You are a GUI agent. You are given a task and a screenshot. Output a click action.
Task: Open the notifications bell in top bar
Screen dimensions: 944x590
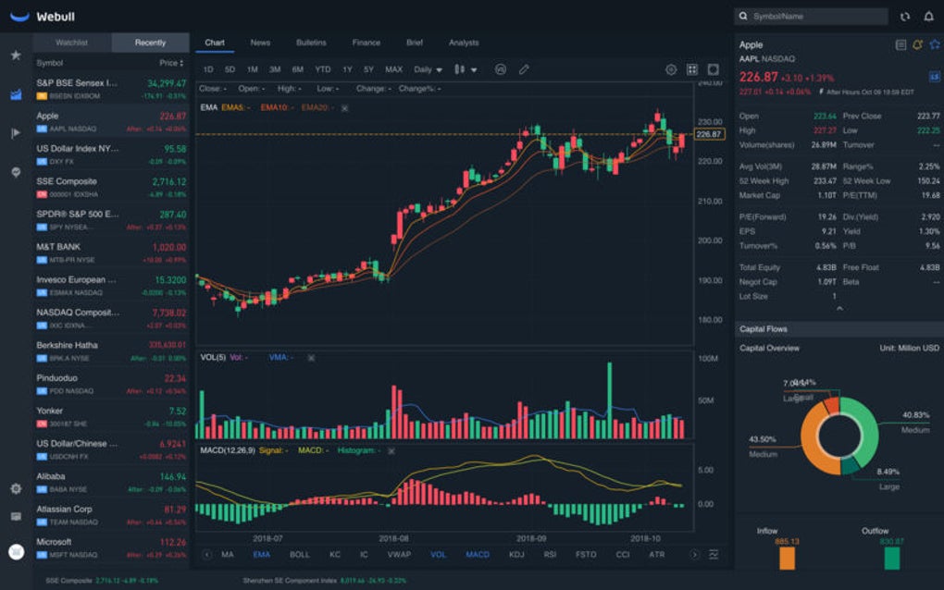tap(929, 17)
